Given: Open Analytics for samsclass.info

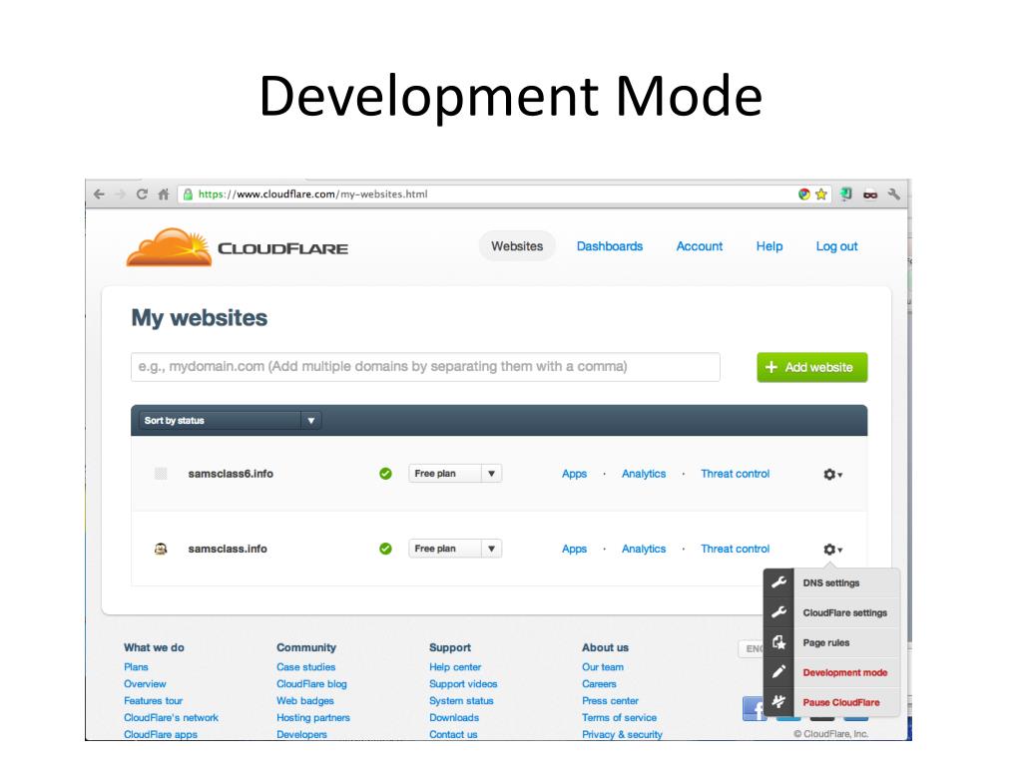Looking at the screenshot, I should tap(644, 549).
